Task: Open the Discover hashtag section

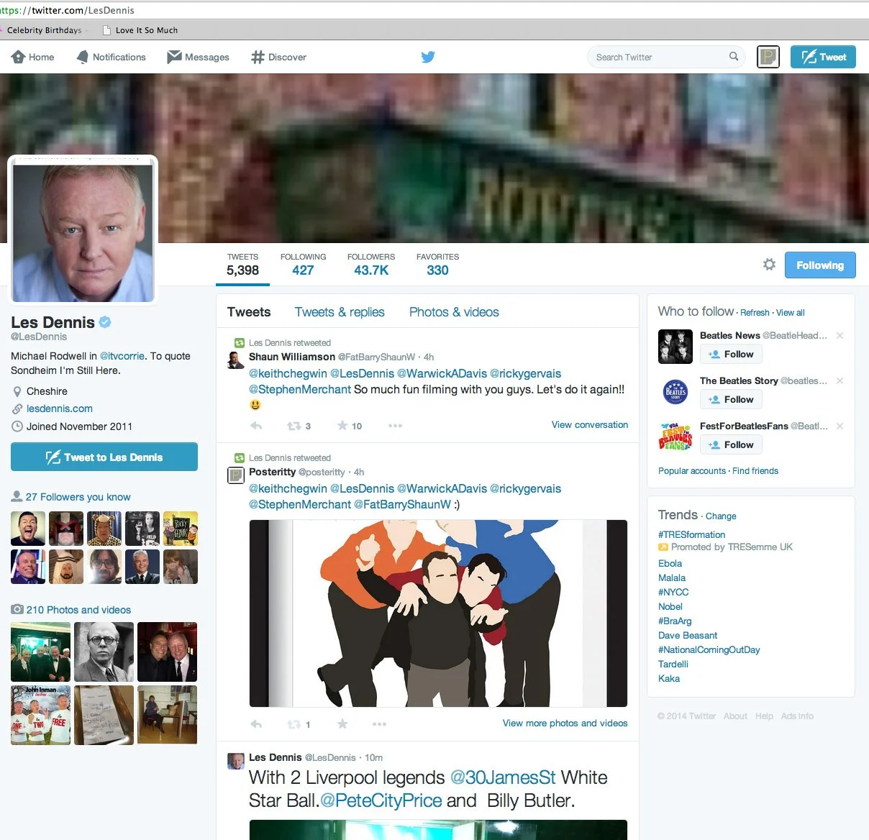Action: pos(278,57)
